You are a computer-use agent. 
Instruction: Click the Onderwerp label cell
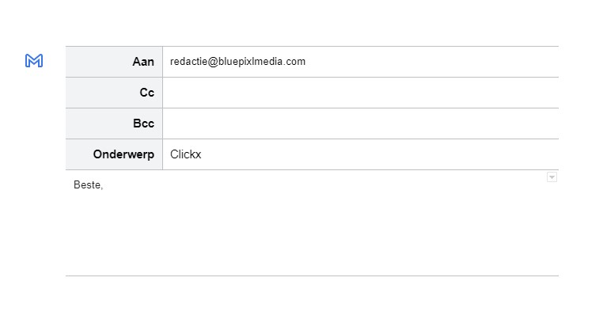pos(114,154)
